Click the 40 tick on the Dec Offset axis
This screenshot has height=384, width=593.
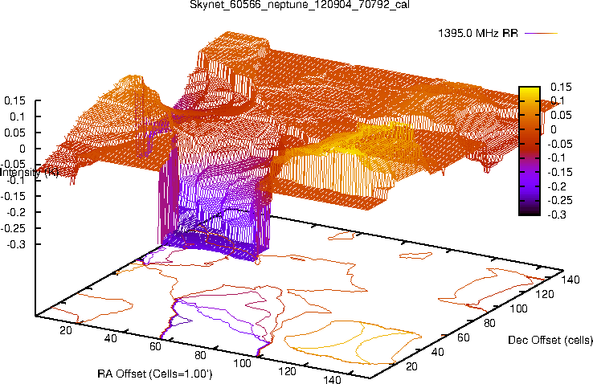[438, 352]
